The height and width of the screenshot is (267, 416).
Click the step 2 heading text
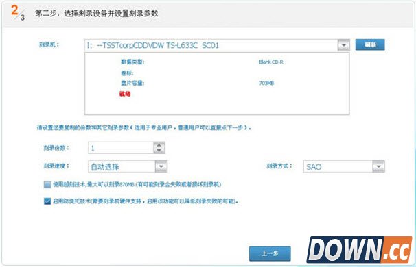click(x=97, y=13)
